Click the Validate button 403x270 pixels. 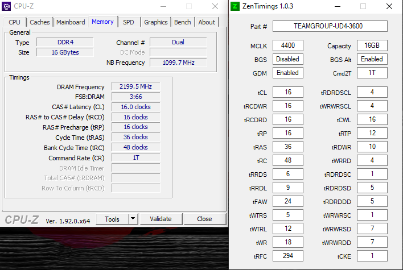click(x=161, y=219)
